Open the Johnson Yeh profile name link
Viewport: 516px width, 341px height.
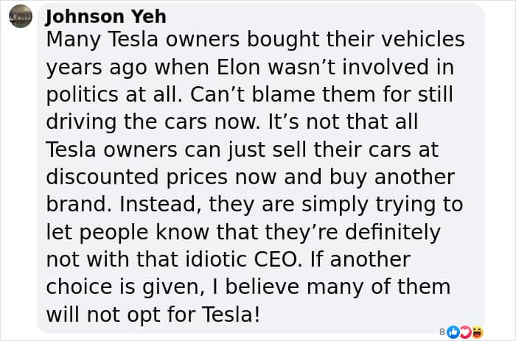pos(106,16)
